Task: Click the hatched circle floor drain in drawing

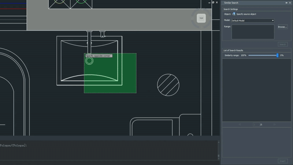Action: 168,85
